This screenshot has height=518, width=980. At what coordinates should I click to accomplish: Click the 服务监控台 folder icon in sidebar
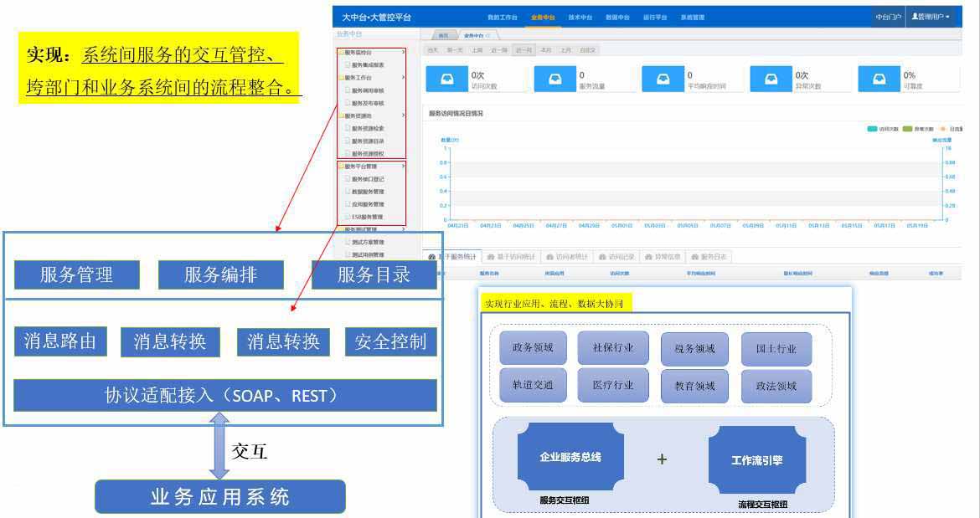click(340, 52)
